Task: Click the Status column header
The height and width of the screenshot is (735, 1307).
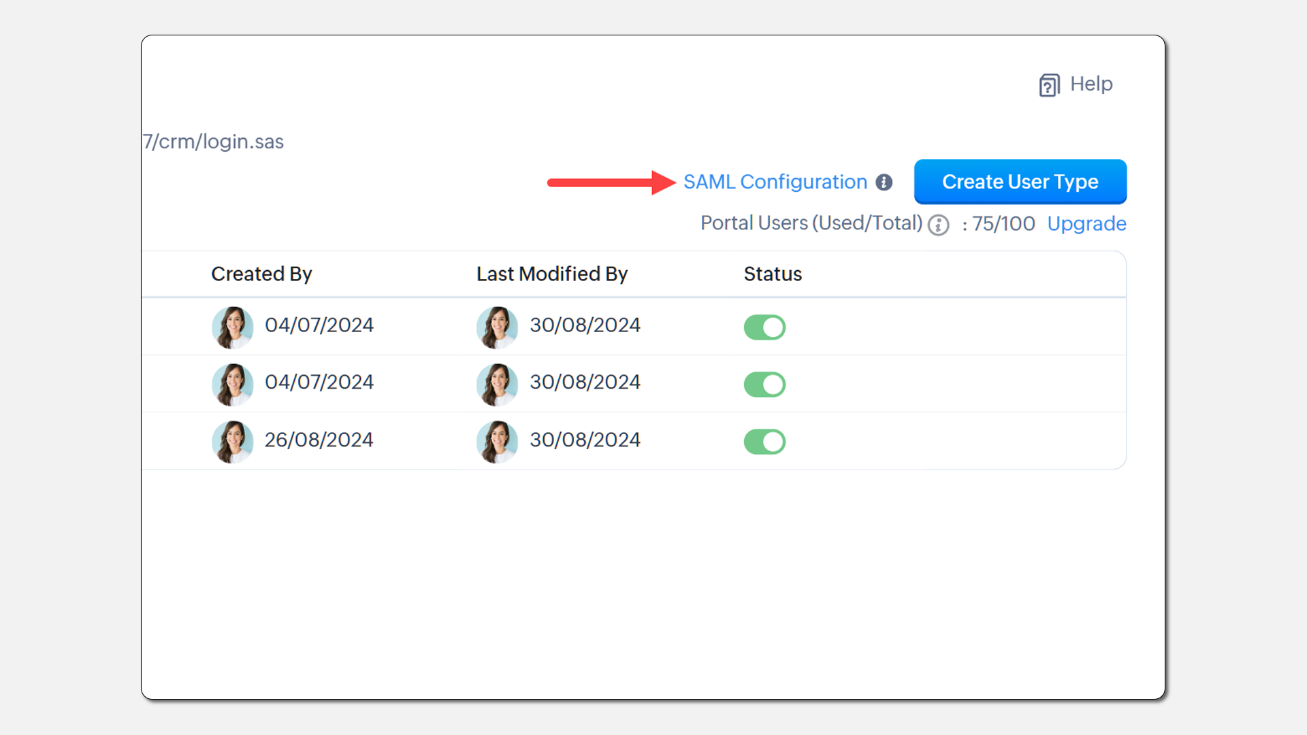Action: click(x=773, y=274)
